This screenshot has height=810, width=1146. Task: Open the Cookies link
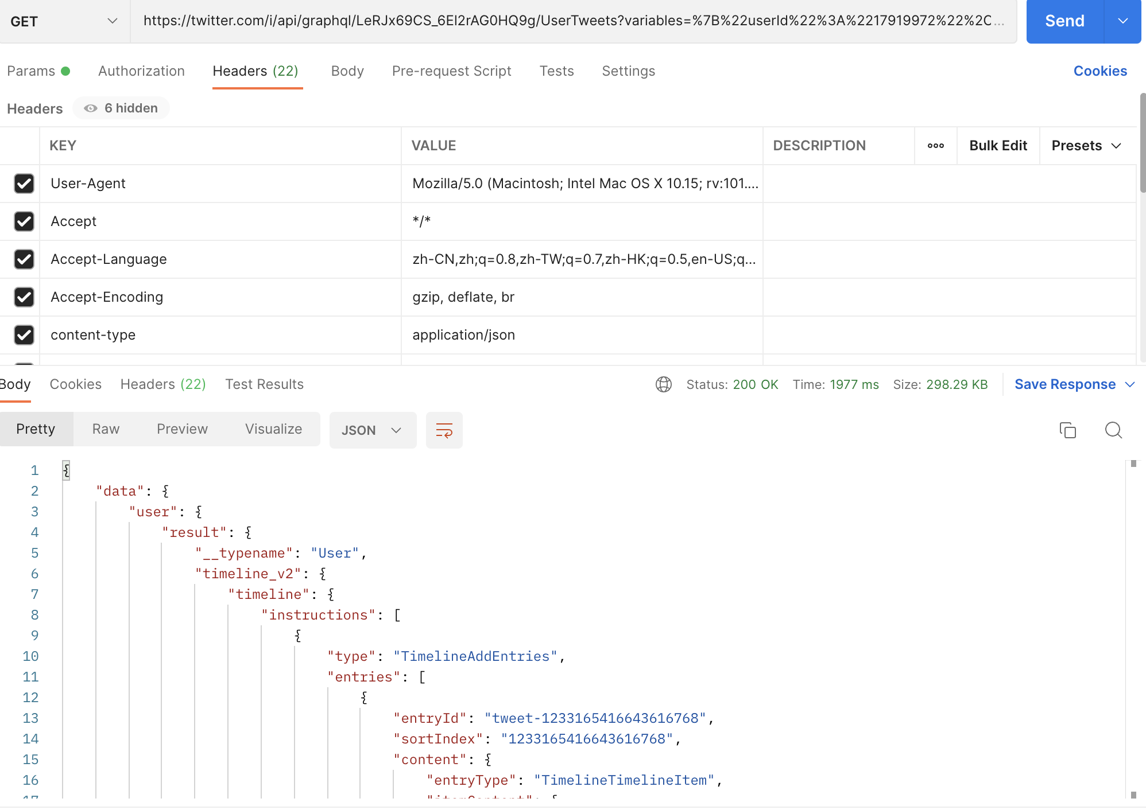pos(1099,71)
